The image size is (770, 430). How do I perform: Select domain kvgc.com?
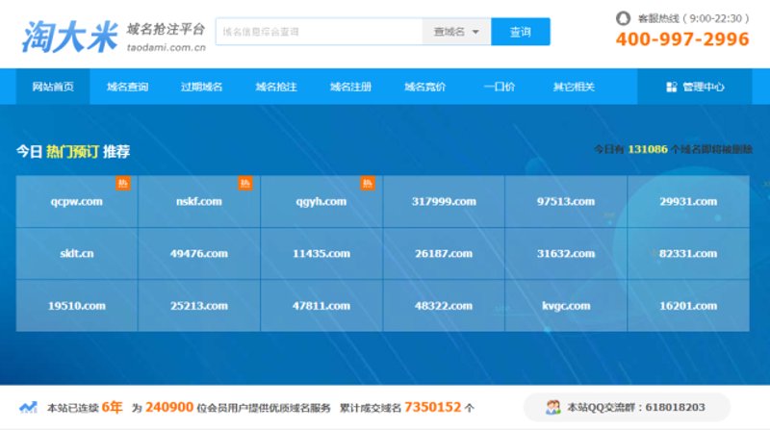pos(566,305)
